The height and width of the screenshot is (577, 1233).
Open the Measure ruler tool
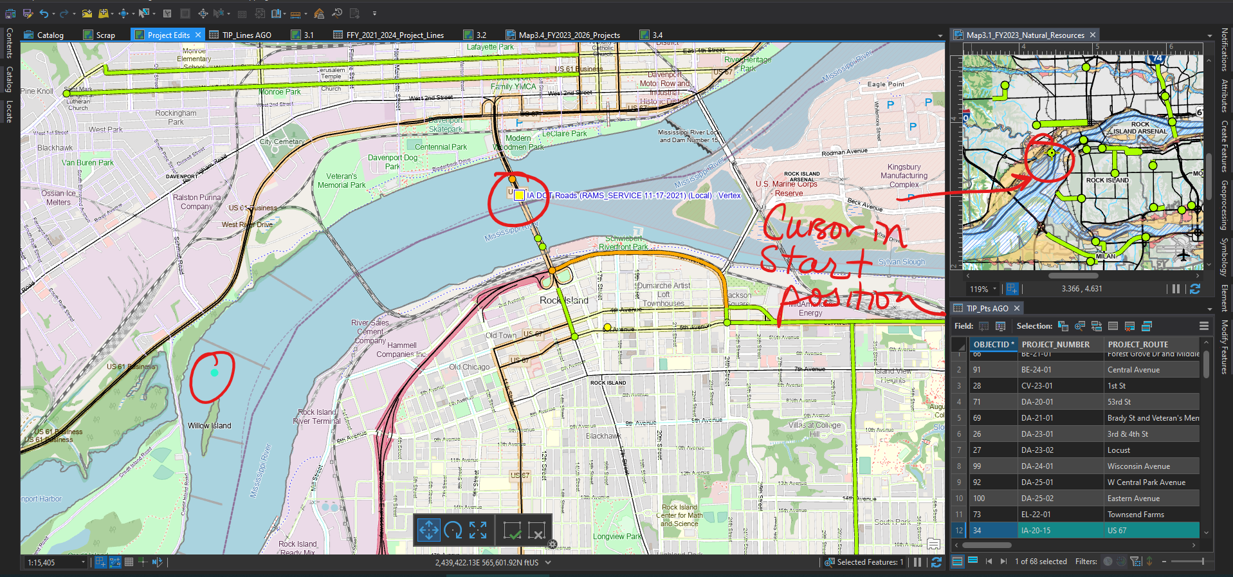click(x=295, y=14)
